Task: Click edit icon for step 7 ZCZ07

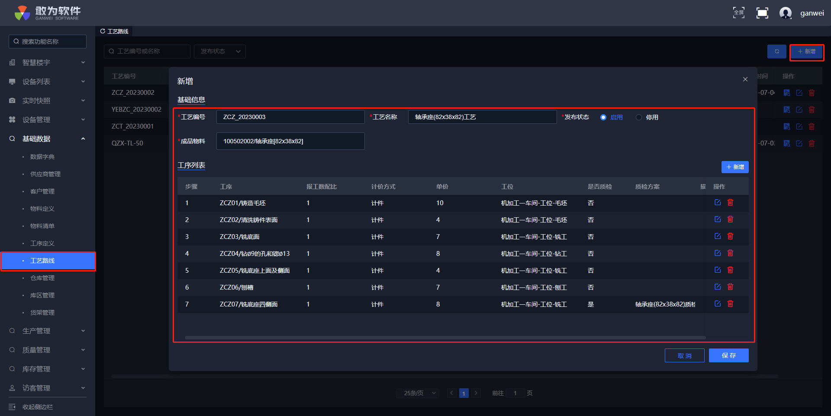Action: pos(717,304)
